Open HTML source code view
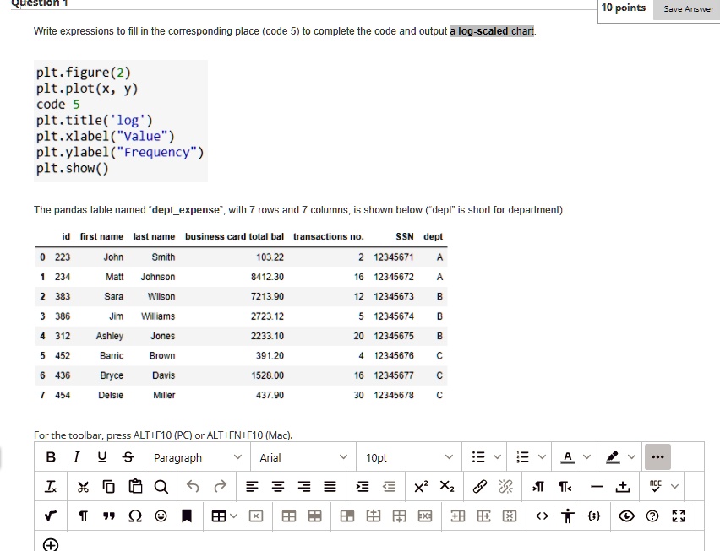This screenshot has width=720, height=551. click(x=542, y=516)
